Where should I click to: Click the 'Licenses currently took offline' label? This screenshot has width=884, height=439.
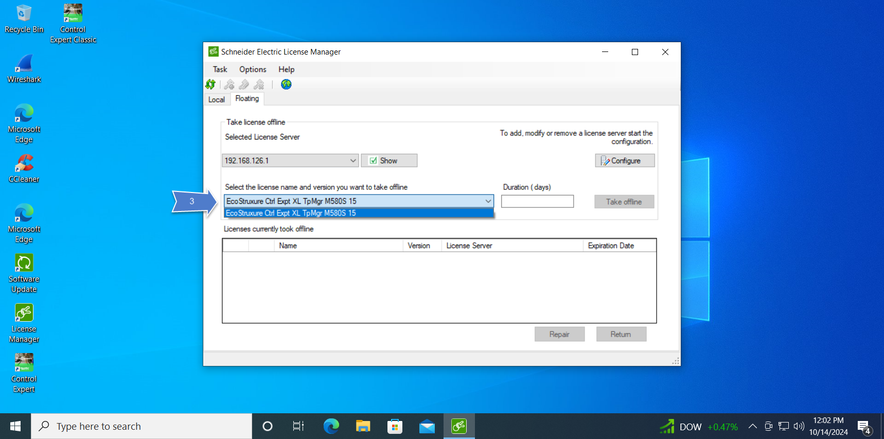coord(269,229)
